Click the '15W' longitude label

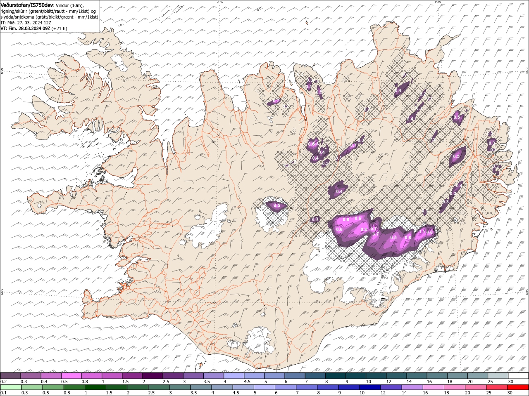[438, 2]
